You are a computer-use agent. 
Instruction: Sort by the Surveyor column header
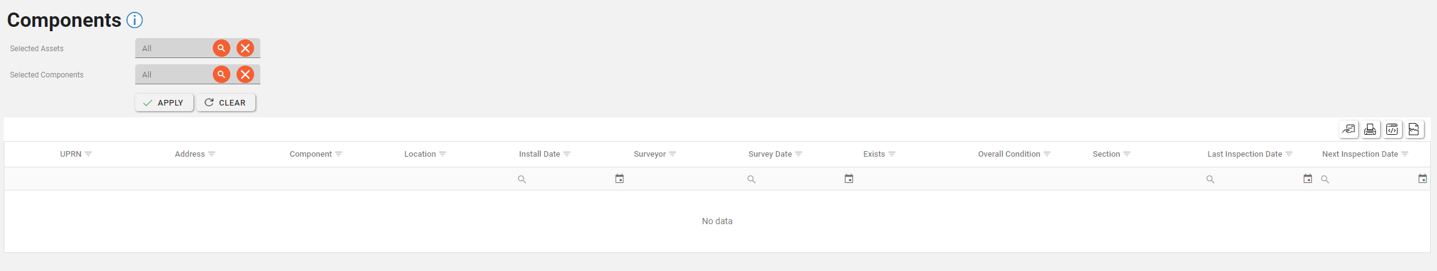[649, 154]
